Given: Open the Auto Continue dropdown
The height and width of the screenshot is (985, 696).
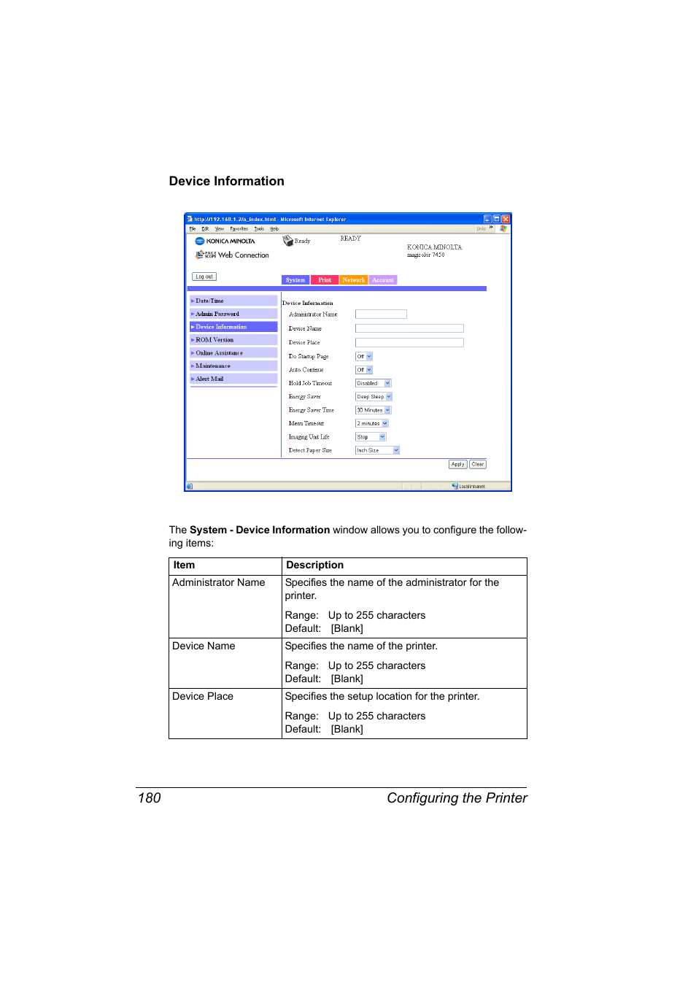Looking at the screenshot, I should coord(364,370).
